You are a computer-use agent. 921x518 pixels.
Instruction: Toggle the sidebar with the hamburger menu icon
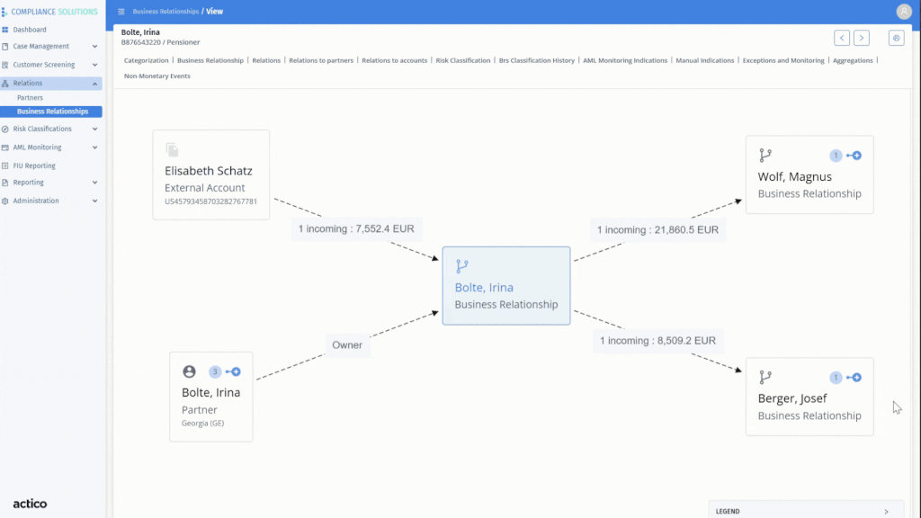[121, 12]
